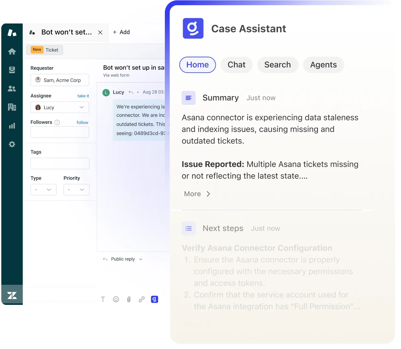Image resolution: width=401 pixels, height=349 pixels.
Task: Click the Requester field Sam, Acme Corp
Action: (60, 80)
